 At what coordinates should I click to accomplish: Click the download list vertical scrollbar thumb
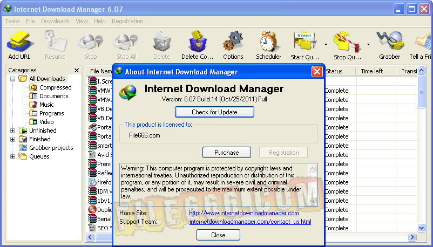coord(422,91)
